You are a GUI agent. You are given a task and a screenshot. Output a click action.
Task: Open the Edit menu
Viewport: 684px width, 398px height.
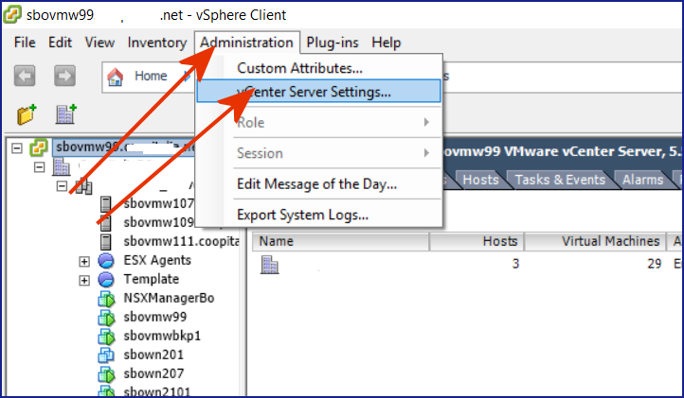(60, 43)
